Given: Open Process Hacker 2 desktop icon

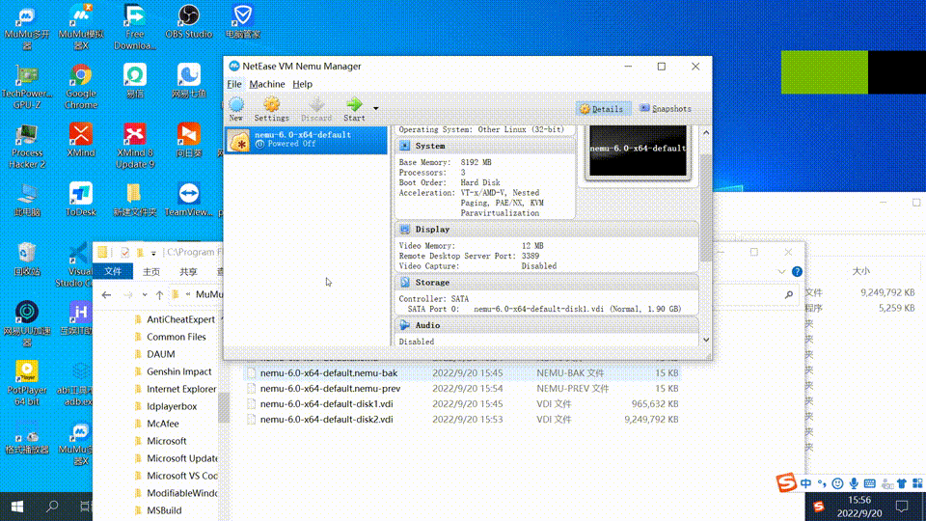Looking at the screenshot, I should (x=27, y=147).
